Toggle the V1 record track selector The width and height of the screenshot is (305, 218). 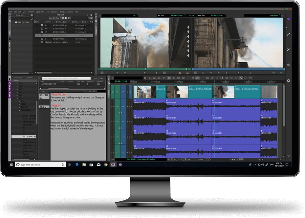click(123, 91)
